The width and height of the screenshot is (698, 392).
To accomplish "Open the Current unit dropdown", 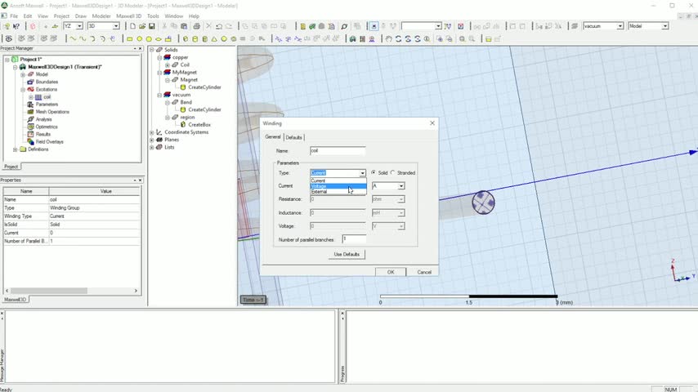I will pos(400,186).
